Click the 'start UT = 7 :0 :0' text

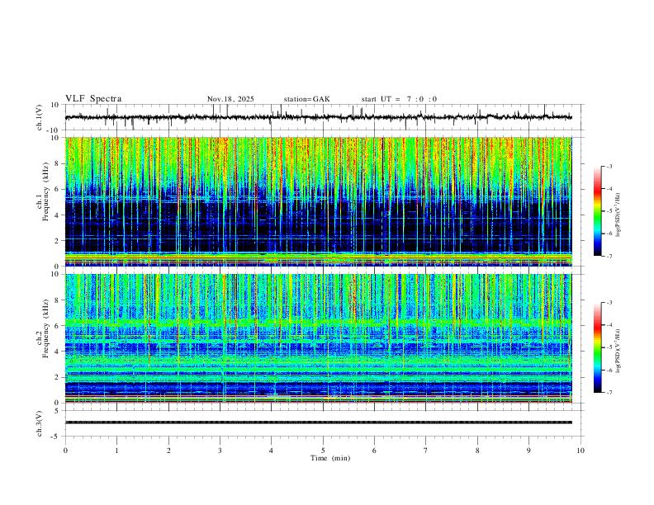[x=399, y=99]
